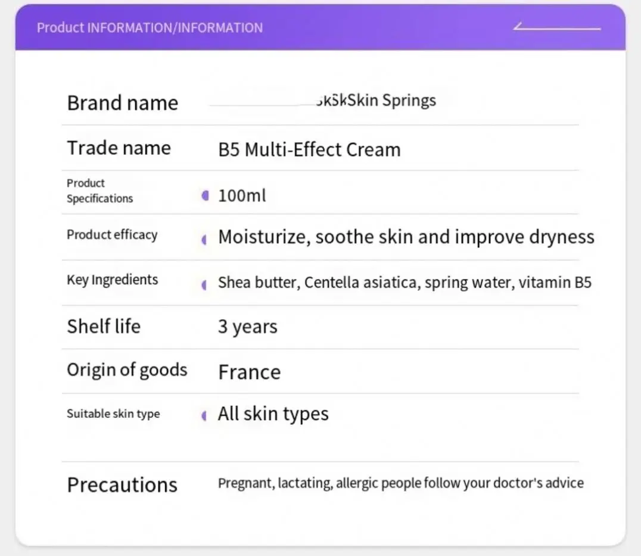The width and height of the screenshot is (641, 556).
Task: Select the 3 years shelf life value
Action: [247, 327]
